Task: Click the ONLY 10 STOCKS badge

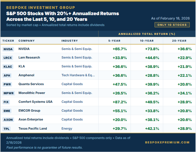Action: (172, 25)
